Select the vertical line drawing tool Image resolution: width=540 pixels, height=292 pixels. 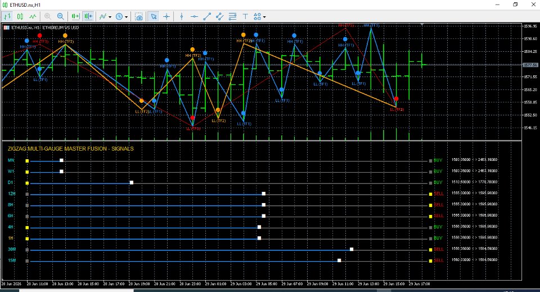coord(182,16)
